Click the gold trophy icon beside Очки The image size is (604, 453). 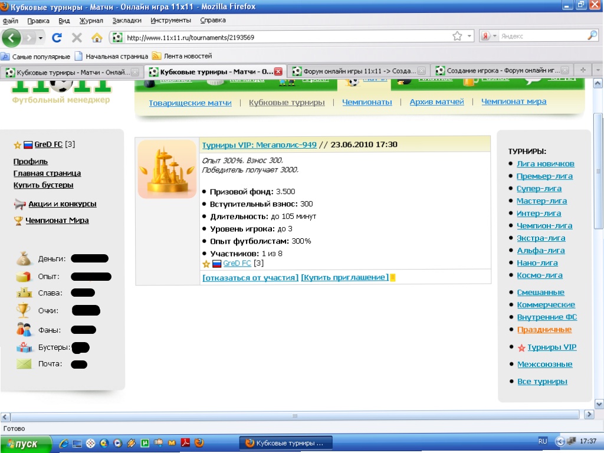coord(24,310)
